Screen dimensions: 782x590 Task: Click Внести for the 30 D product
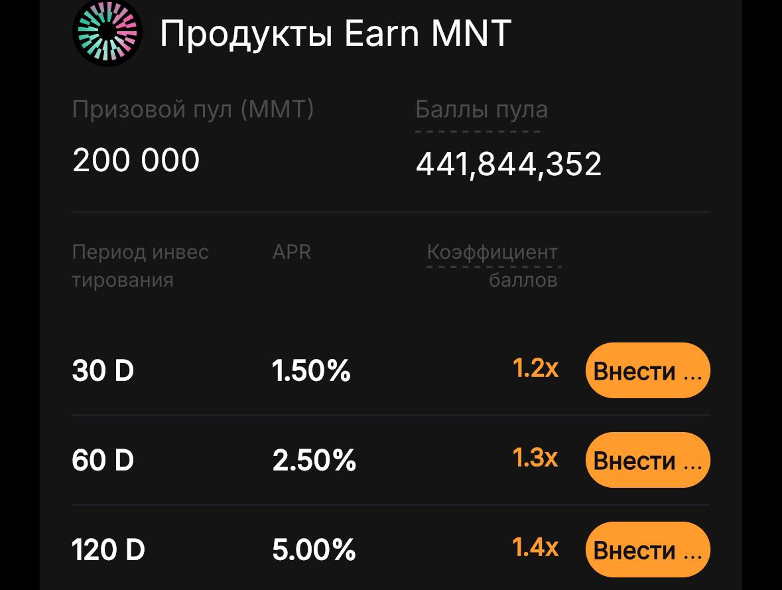click(x=647, y=370)
